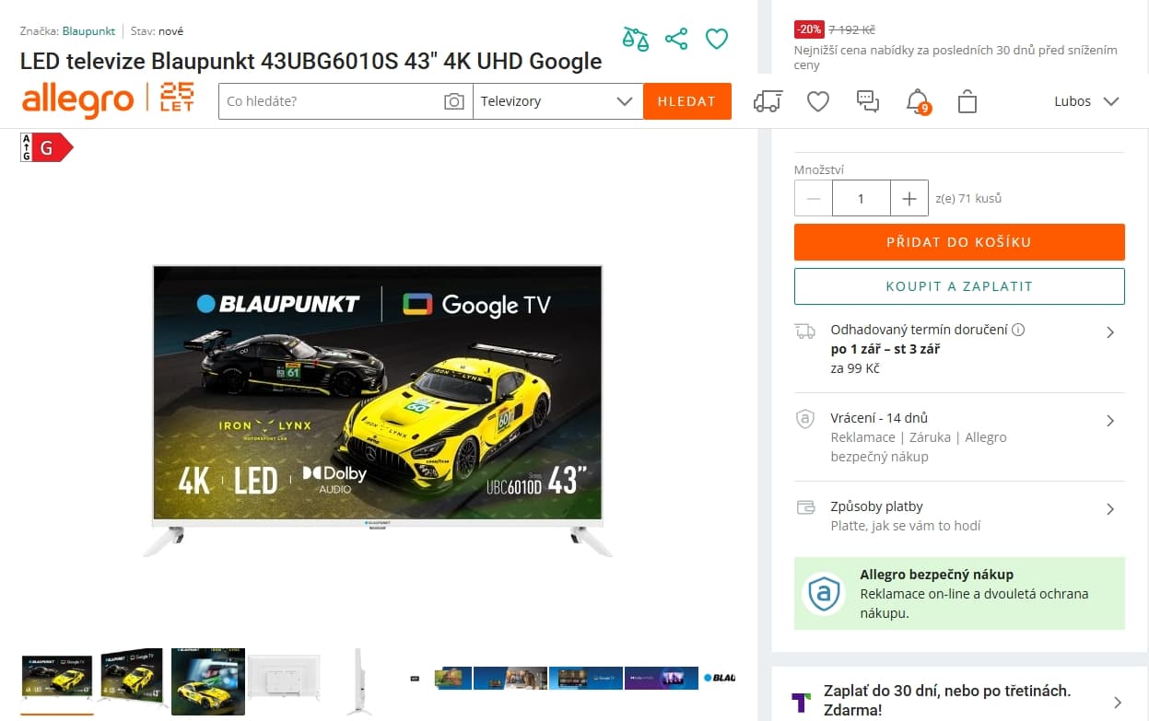
Task: Open the messages chat icon
Action: point(868,101)
